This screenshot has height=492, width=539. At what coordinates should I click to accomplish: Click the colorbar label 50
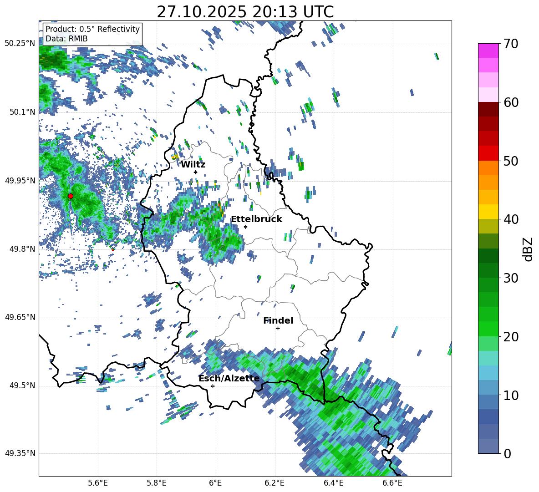click(511, 161)
